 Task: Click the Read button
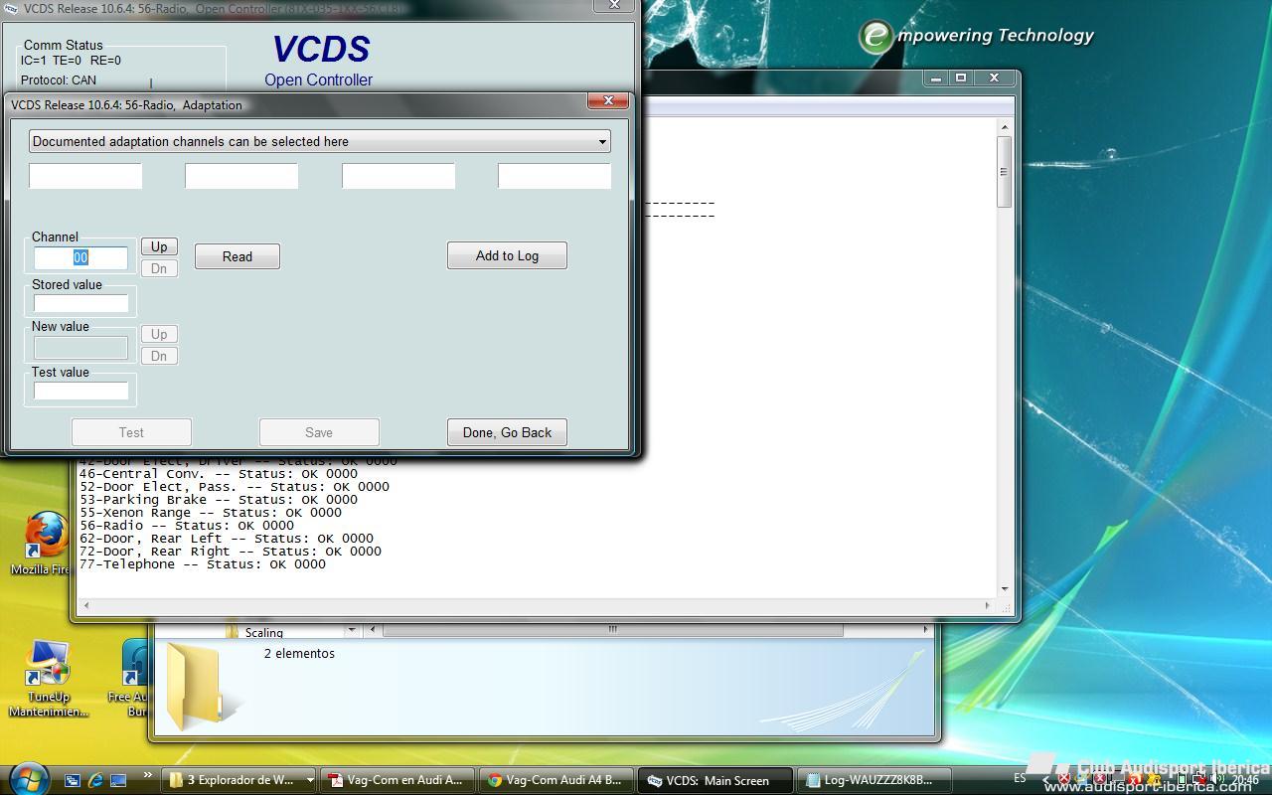(238, 256)
